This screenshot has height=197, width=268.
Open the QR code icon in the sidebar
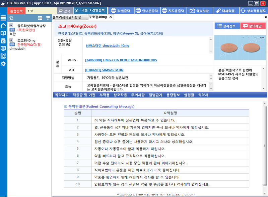pyautogui.click(x=3, y=56)
